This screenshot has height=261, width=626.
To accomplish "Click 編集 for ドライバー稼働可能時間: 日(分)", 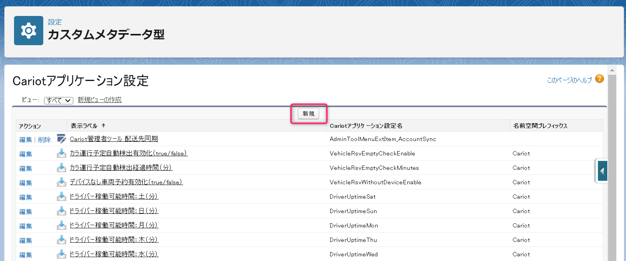I will pos(26,212).
